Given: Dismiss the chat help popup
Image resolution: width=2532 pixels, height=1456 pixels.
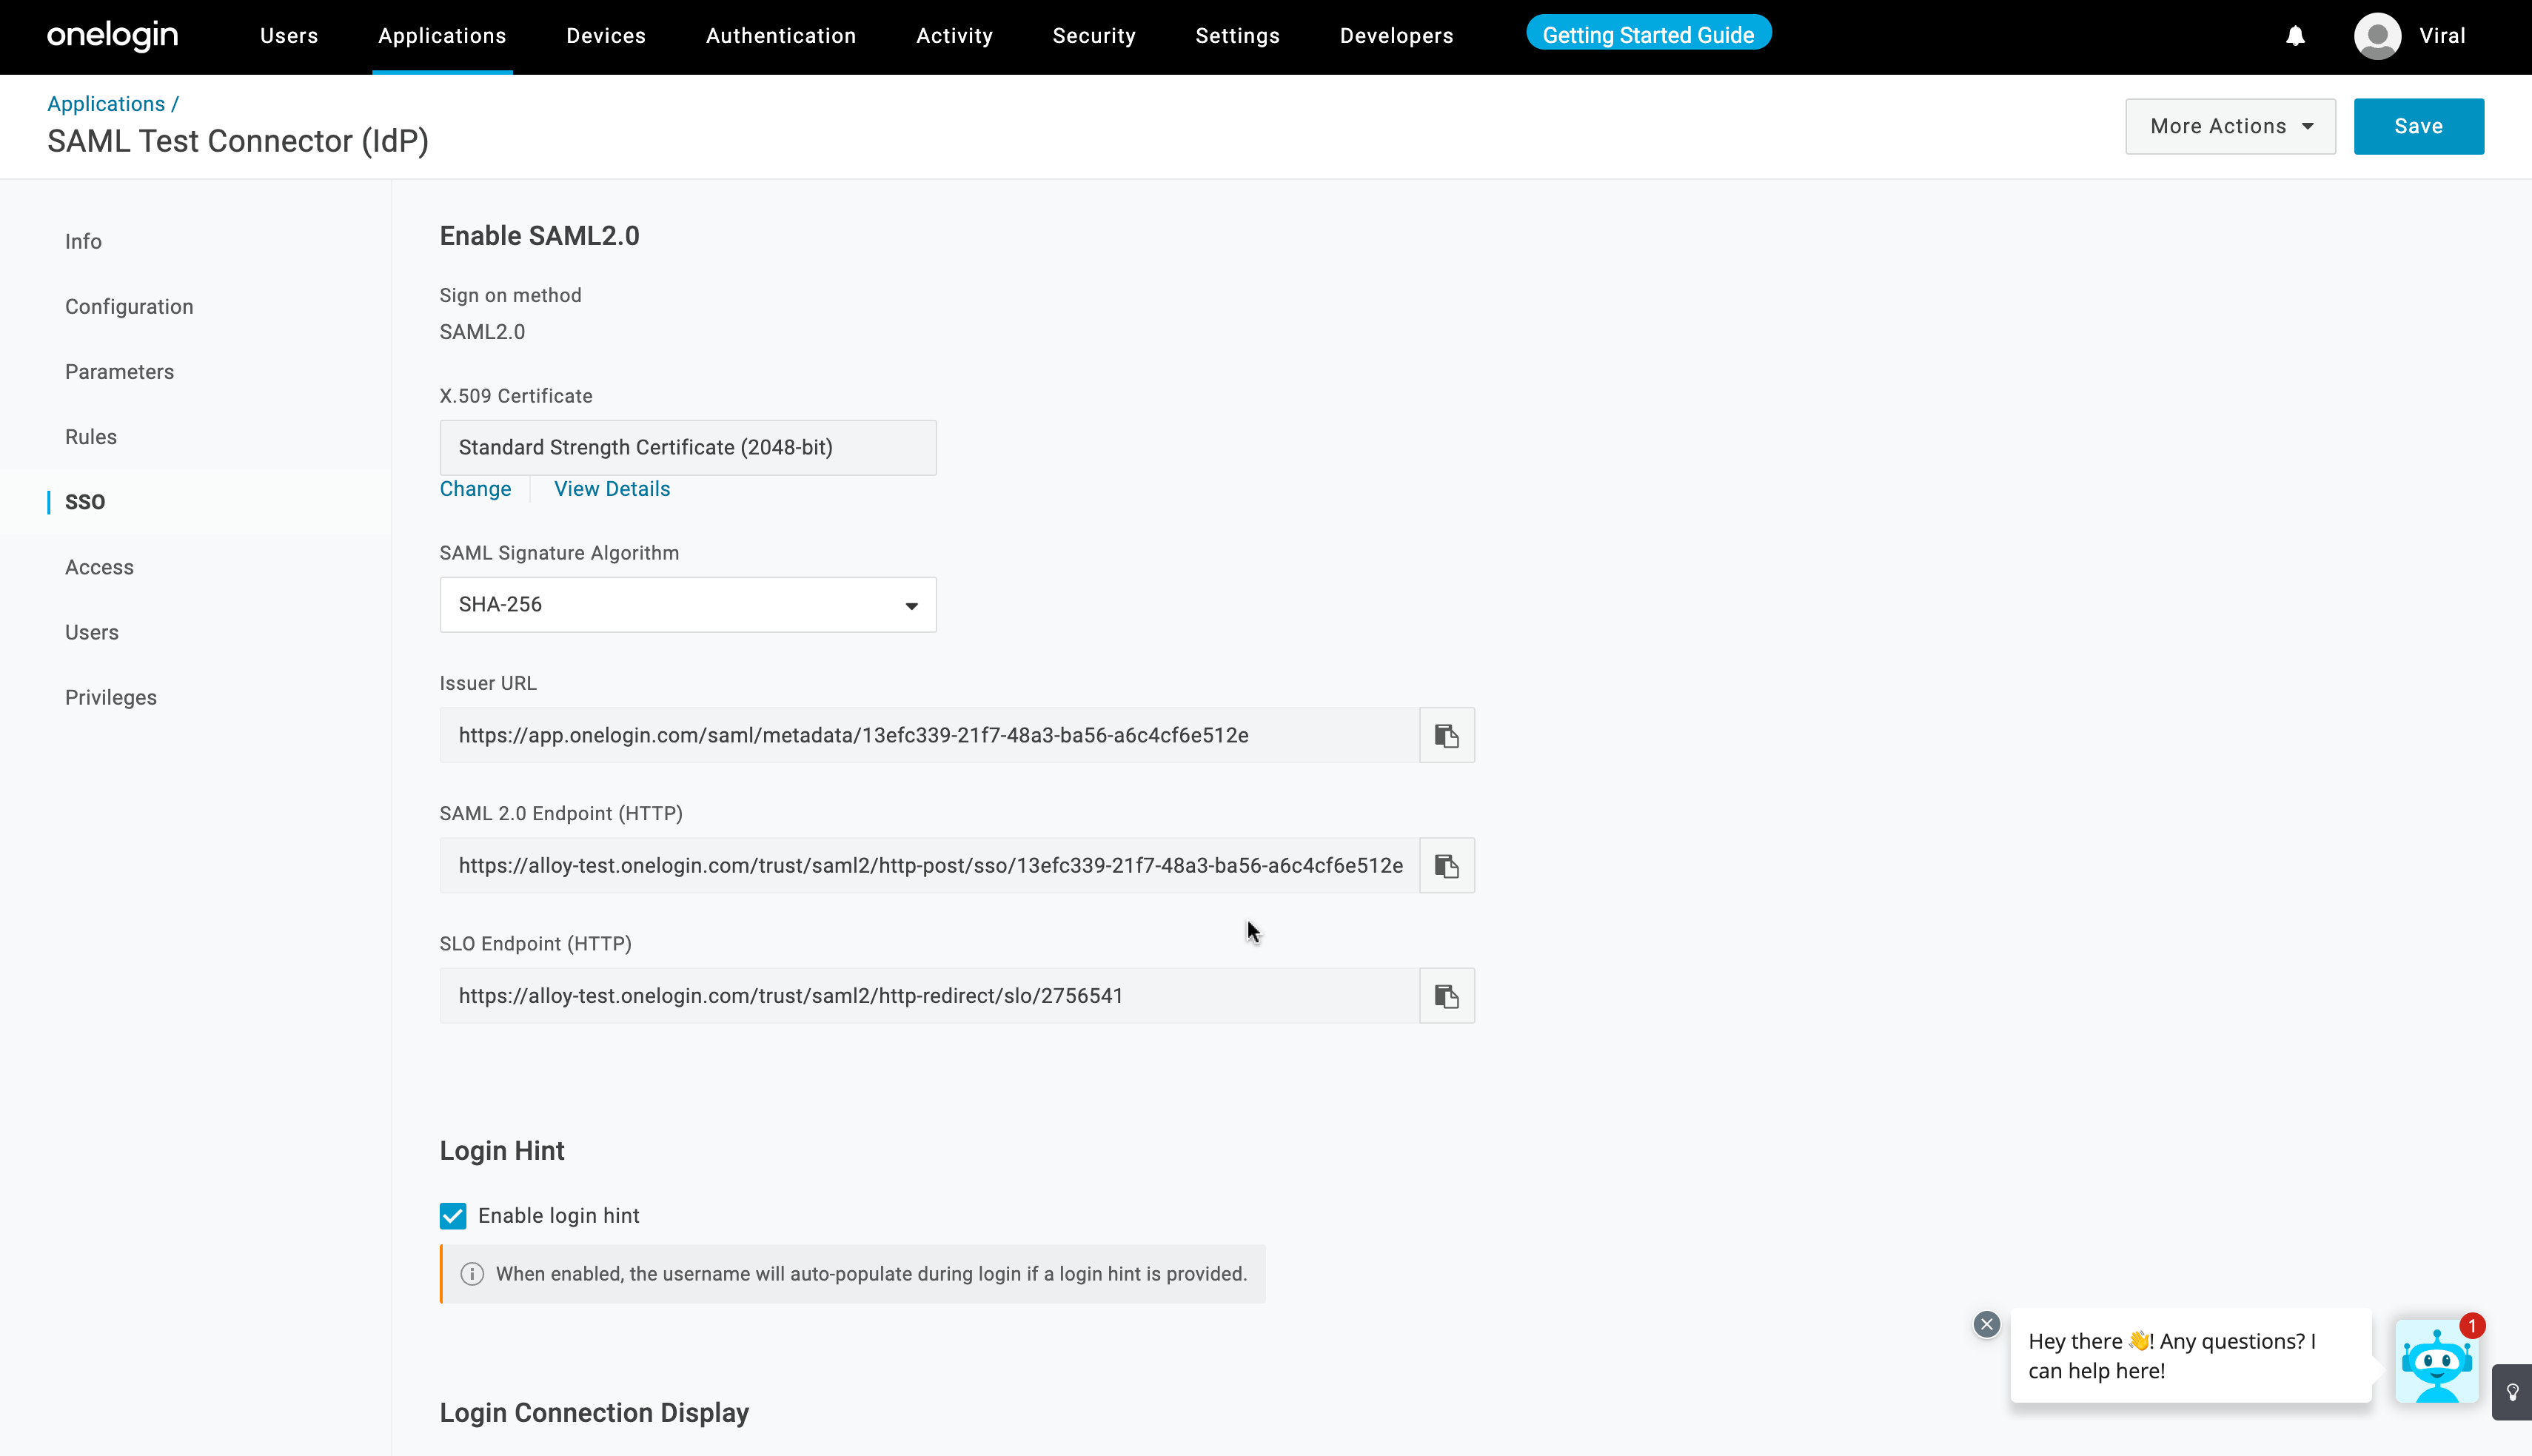Looking at the screenshot, I should [x=1986, y=1324].
